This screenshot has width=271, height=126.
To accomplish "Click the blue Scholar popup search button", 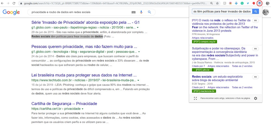I will click(256, 12).
